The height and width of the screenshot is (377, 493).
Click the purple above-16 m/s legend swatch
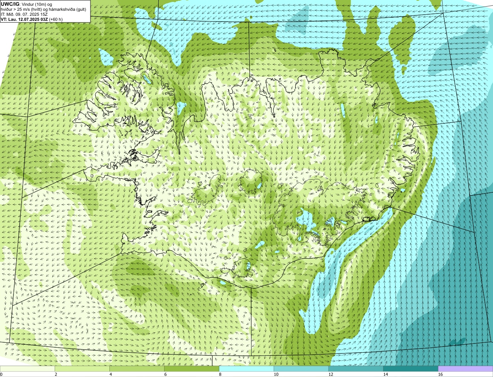click(466, 369)
